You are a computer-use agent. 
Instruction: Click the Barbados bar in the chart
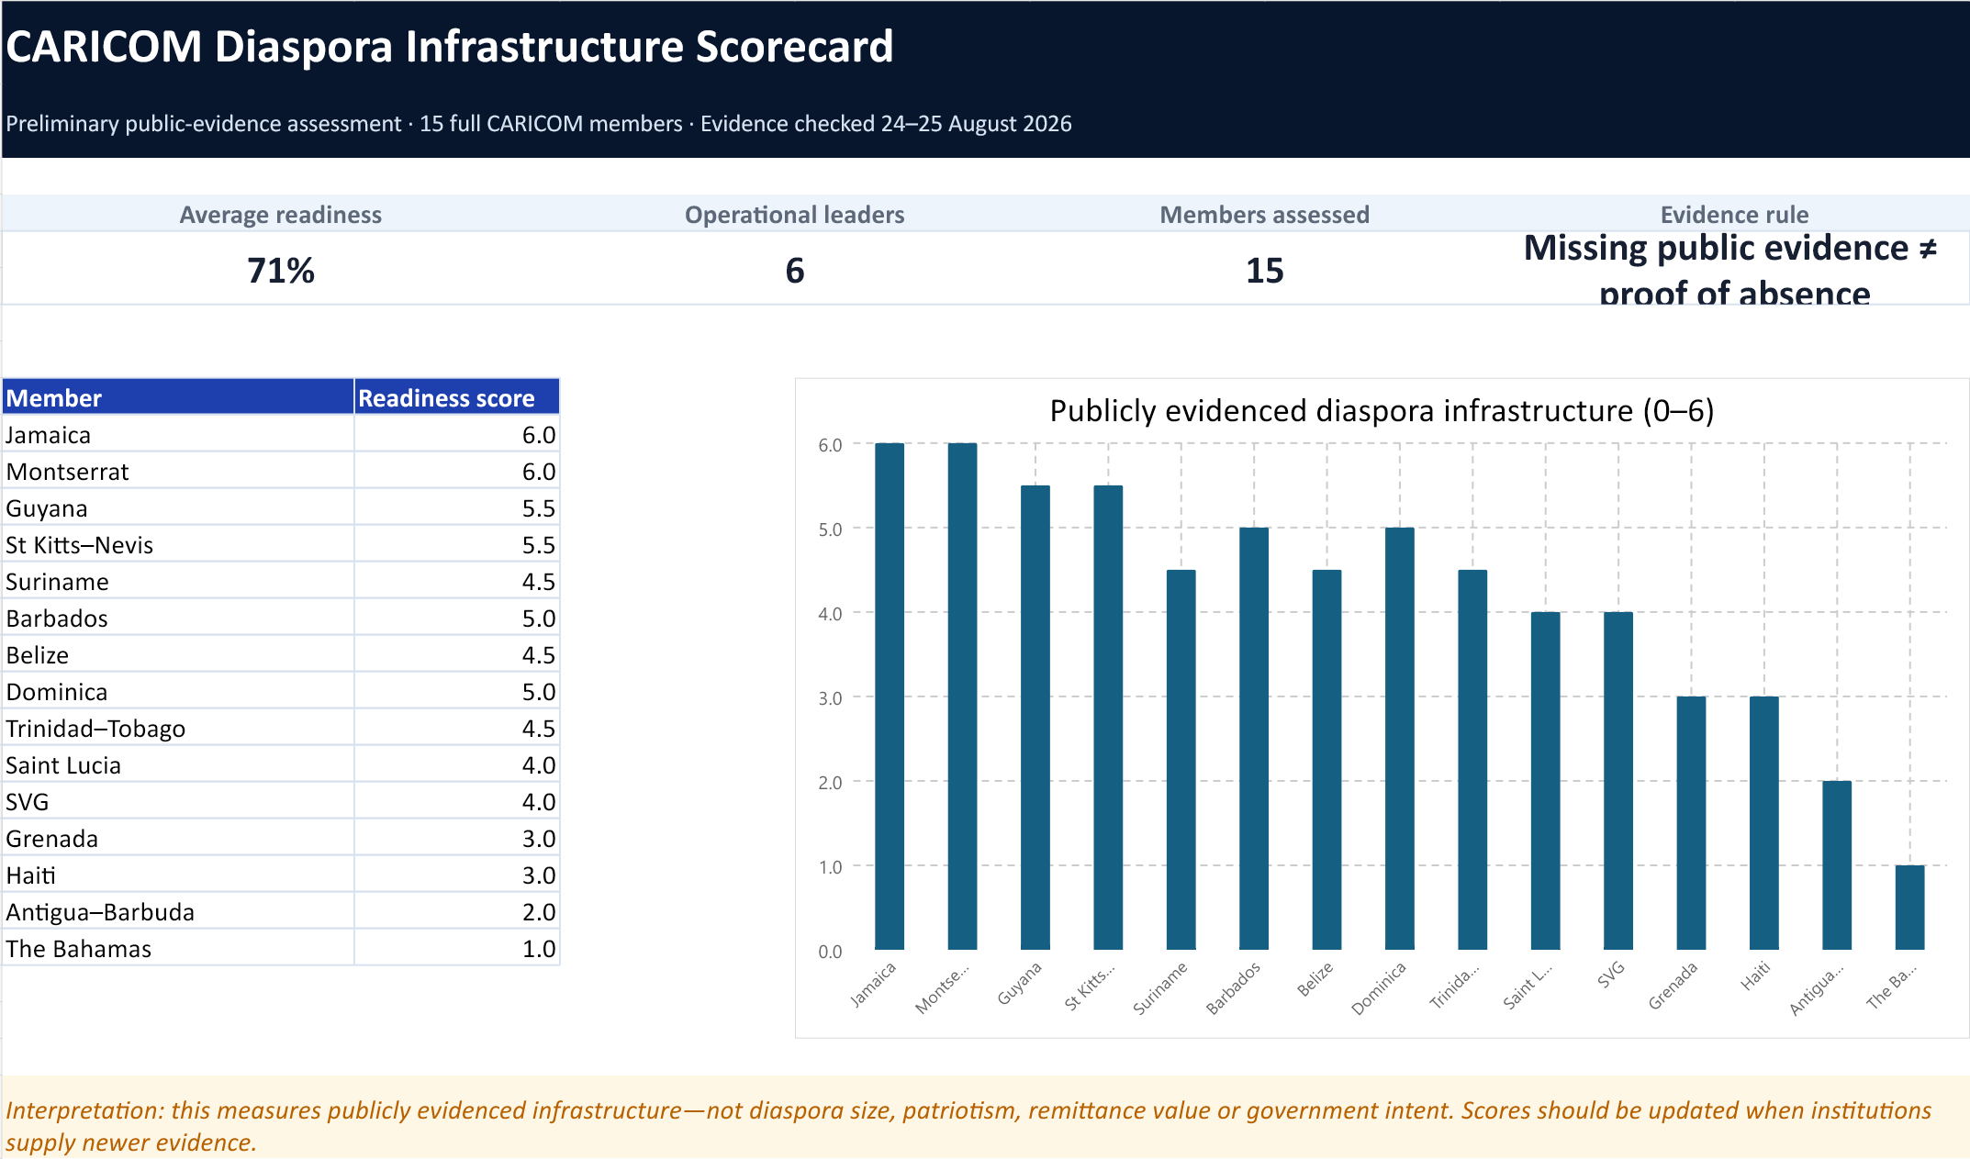(x=1254, y=739)
